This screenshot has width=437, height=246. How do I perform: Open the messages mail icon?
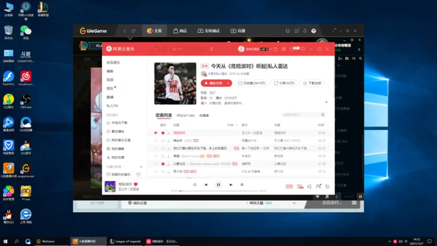pos(292,49)
